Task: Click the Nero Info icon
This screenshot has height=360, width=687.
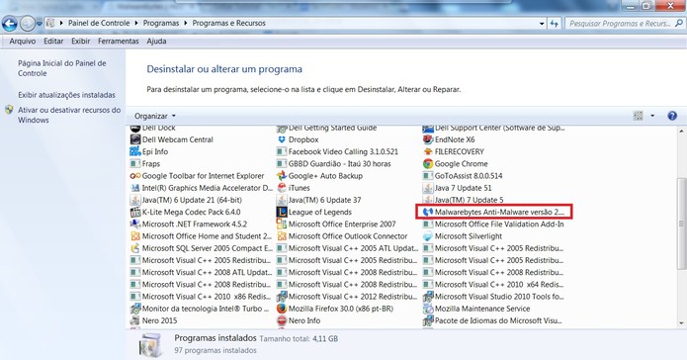Action: click(x=282, y=320)
